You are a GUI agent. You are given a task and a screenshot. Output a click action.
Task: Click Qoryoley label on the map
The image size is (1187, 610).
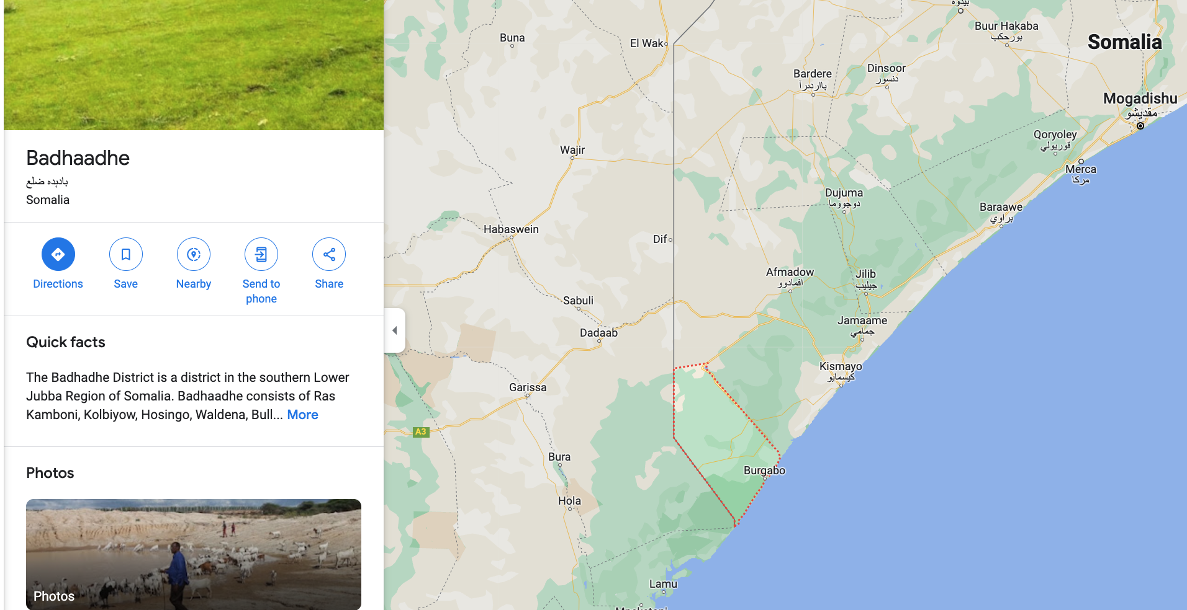[x=1055, y=135]
